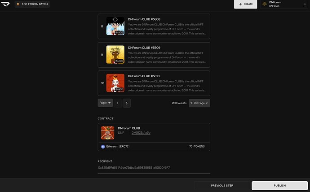Select the DNForum CLUB #5810 title
The image size is (310, 192).
[144, 76]
